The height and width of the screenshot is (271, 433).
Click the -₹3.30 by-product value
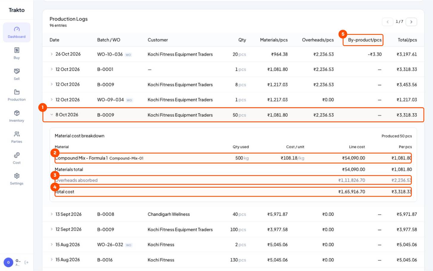click(374, 54)
